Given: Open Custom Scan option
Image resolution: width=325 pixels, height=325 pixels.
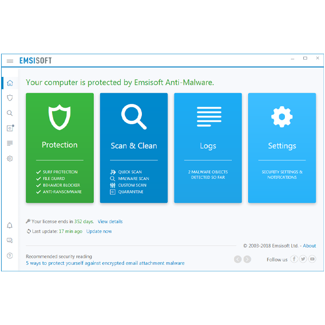Looking at the screenshot, I should click(x=132, y=185).
